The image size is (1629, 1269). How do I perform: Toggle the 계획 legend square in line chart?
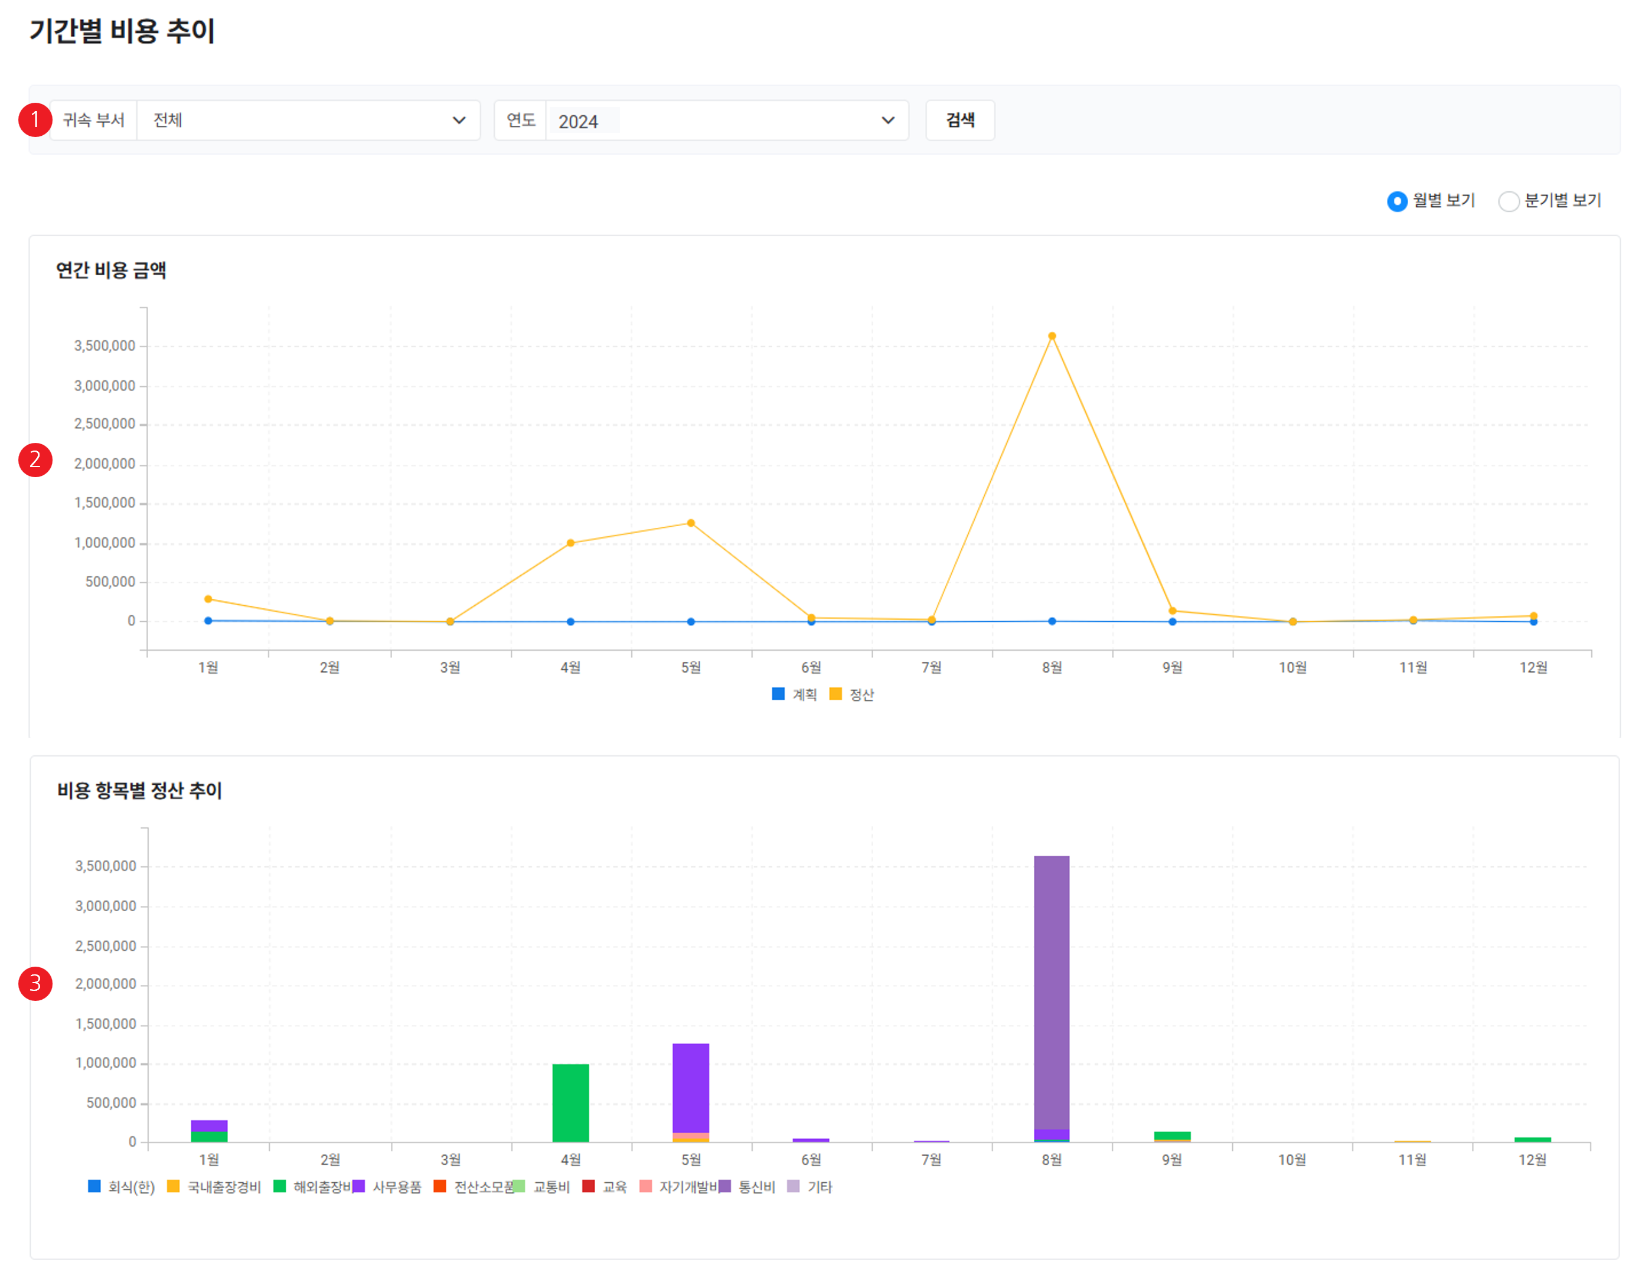coord(778,694)
